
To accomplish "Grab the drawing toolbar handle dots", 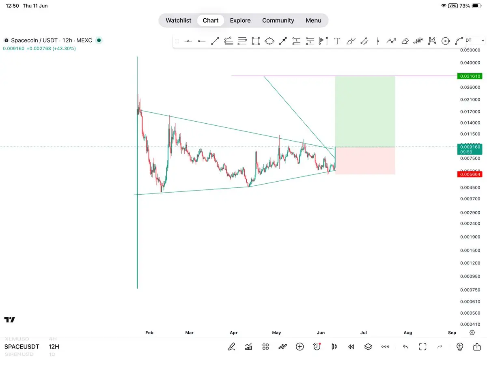I will 177,41.
